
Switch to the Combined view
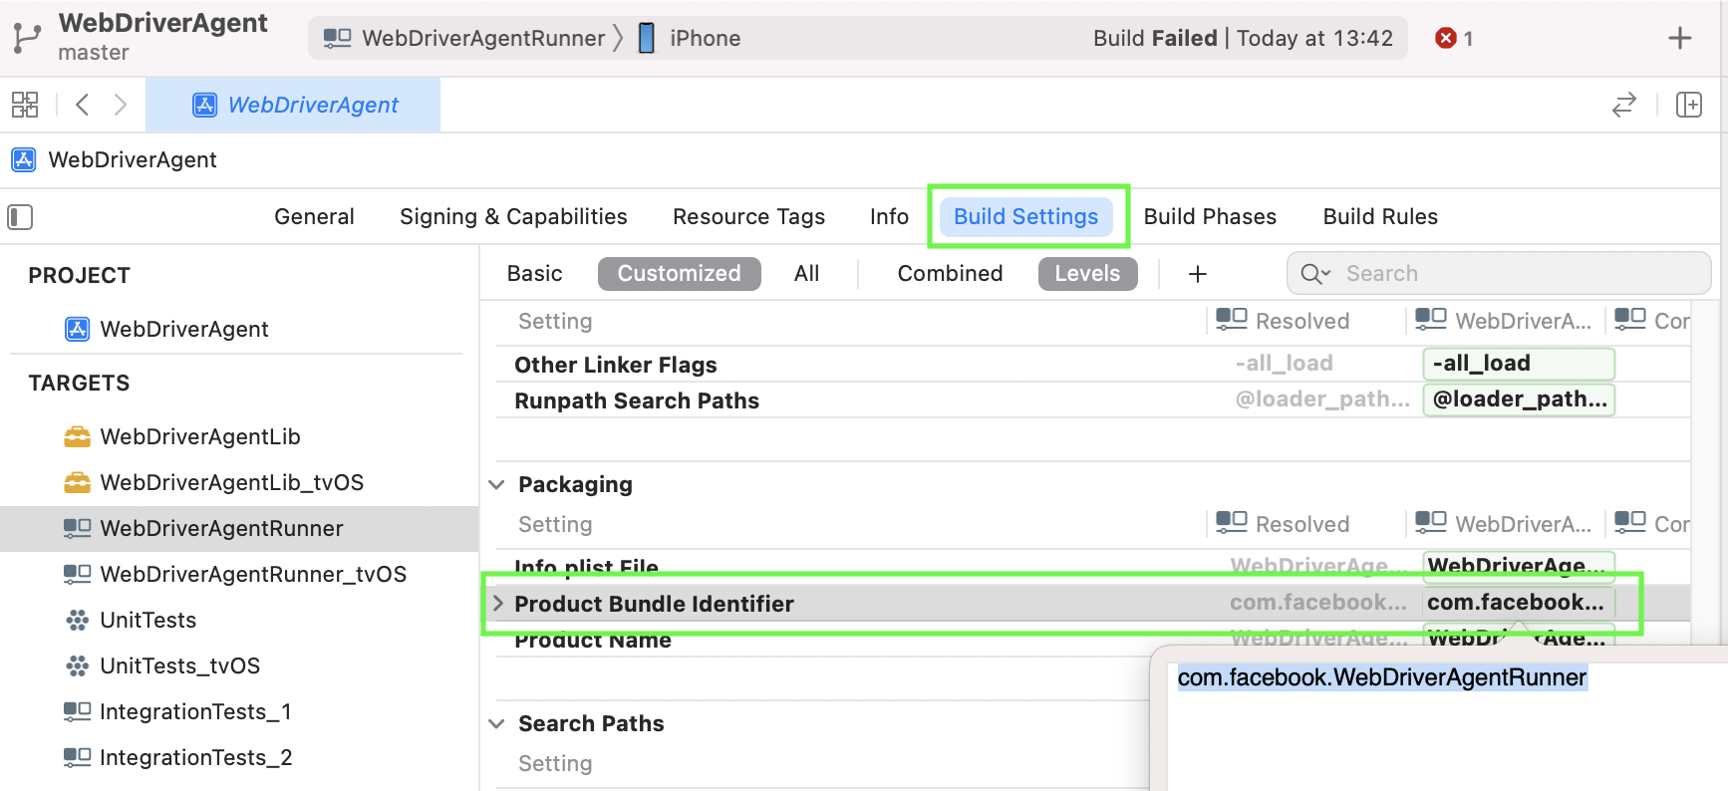coord(950,274)
